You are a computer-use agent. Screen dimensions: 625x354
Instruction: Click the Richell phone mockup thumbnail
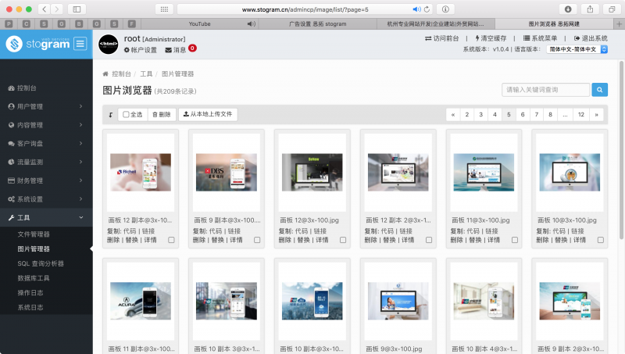141,172
